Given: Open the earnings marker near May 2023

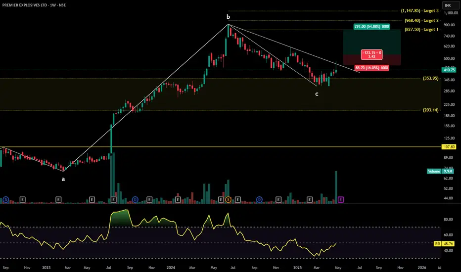Looking at the screenshot, I should point(92,200).
